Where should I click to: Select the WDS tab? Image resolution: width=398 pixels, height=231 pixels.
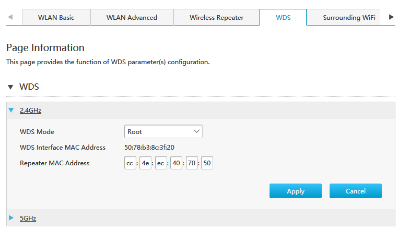pyautogui.click(x=283, y=17)
